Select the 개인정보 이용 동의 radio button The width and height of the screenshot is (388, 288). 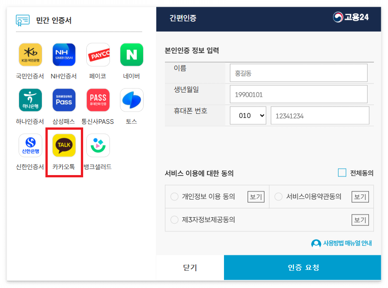[x=174, y=196]
